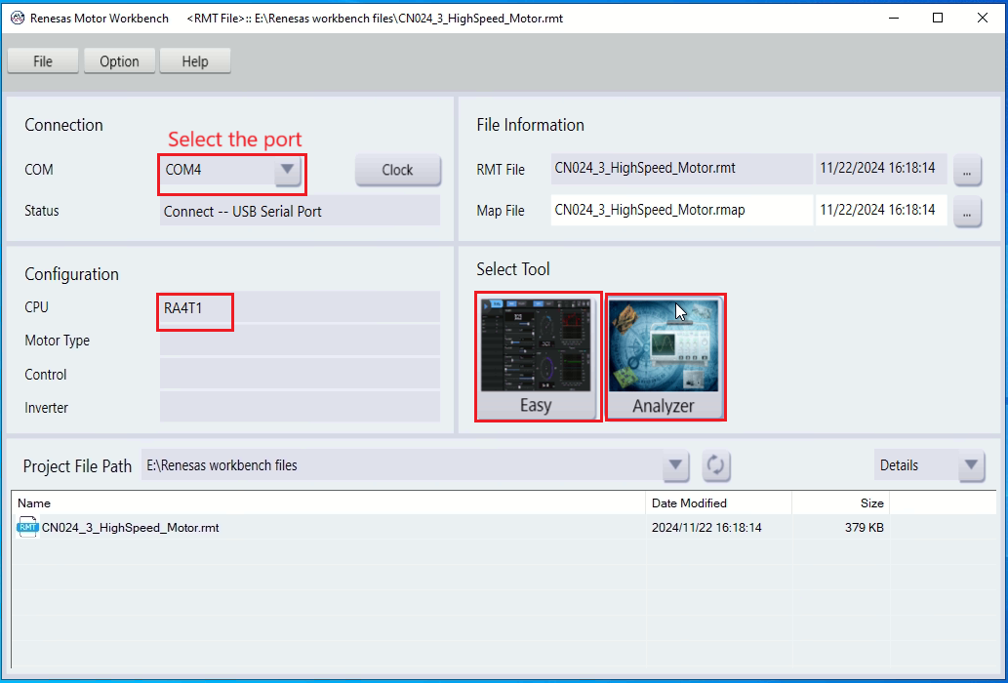Sort by the Size column header
The image size is (1008, 683).
click(x=840, y=502)
